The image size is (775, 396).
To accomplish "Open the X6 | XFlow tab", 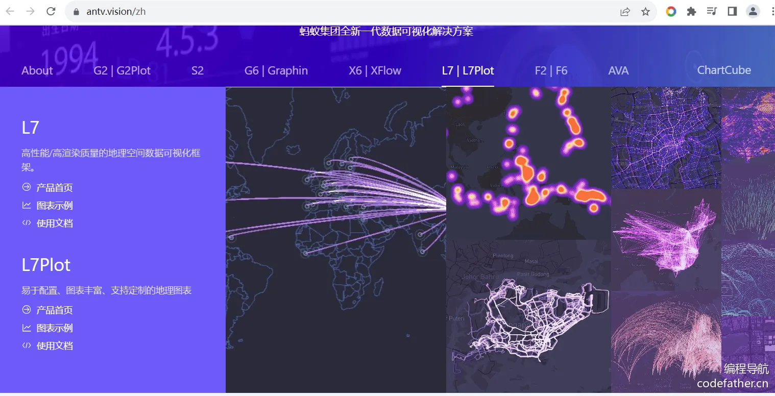I will click(x=375, y=70).
